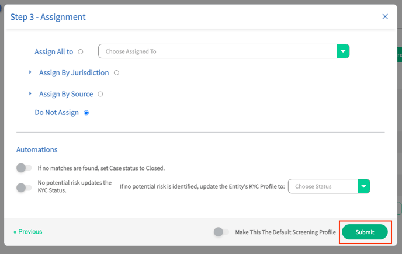Screen dimensions: 402x254
Task: Toggle set Case status to Closed automation
Action: click(24, 168)
